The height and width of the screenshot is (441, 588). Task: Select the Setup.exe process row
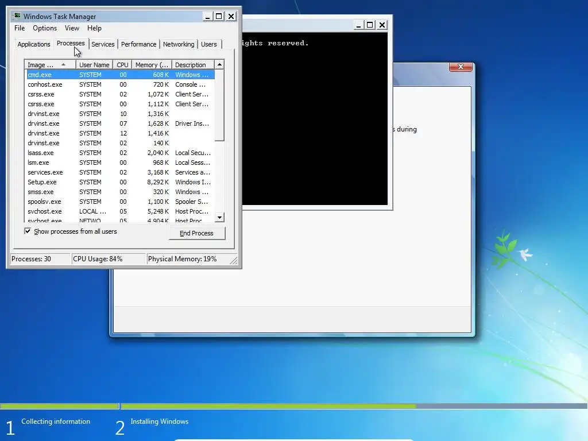click(x=121, y=182)
